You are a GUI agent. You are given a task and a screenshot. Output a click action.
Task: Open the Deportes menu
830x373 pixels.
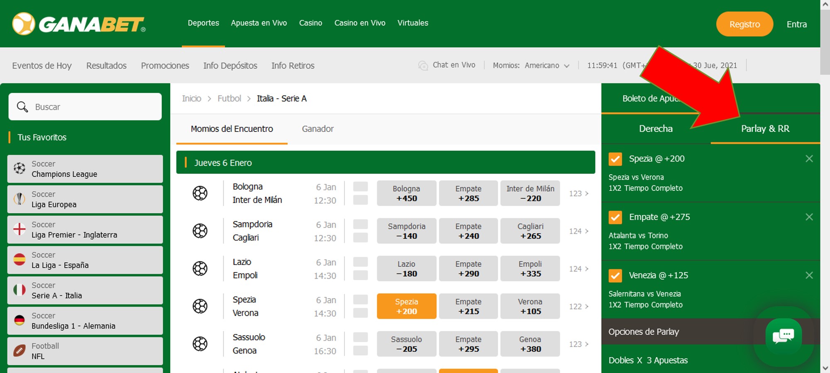coord(203,23)
